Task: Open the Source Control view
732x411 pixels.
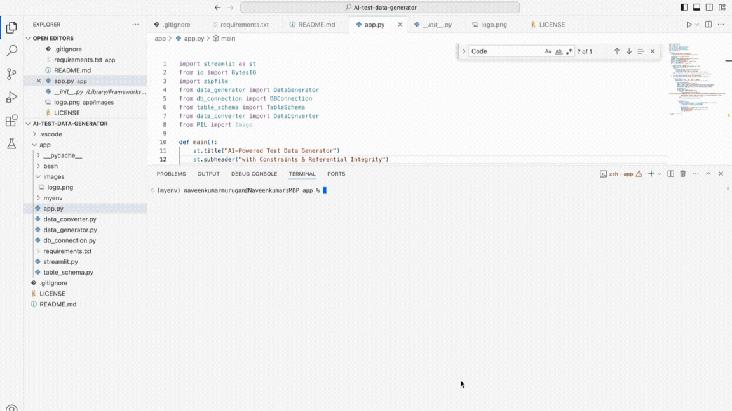Action: click(11, 74)
